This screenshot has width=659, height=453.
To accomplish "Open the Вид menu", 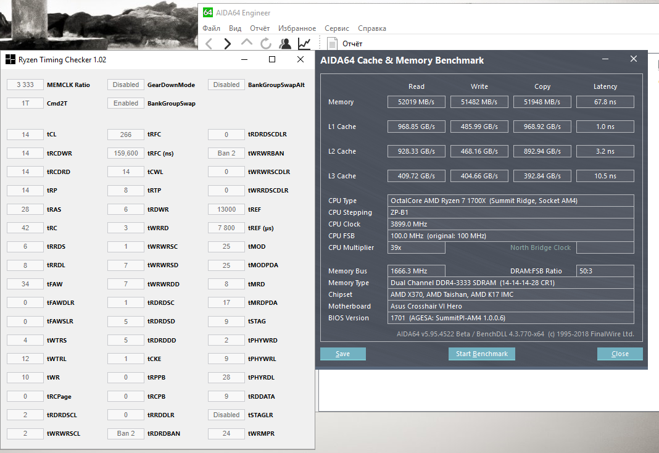I will [x=235, y=28].
